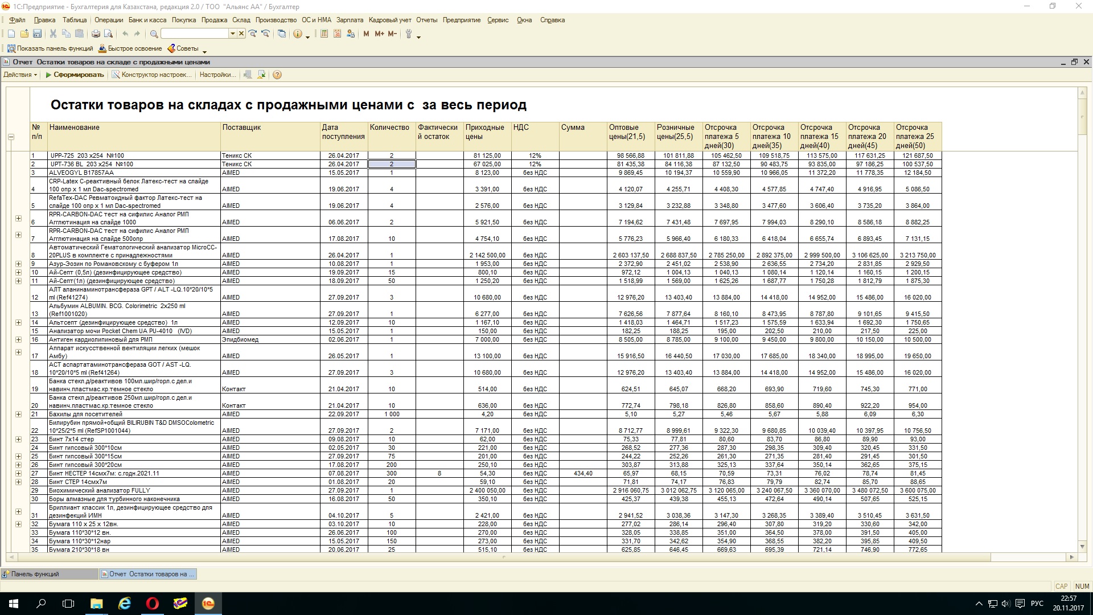Open the Отчеты menu
The width and height of the screenshot is (1093, 615).
426,20
